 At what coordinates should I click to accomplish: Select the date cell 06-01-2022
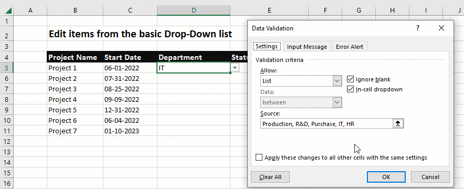tap(130, 68)
